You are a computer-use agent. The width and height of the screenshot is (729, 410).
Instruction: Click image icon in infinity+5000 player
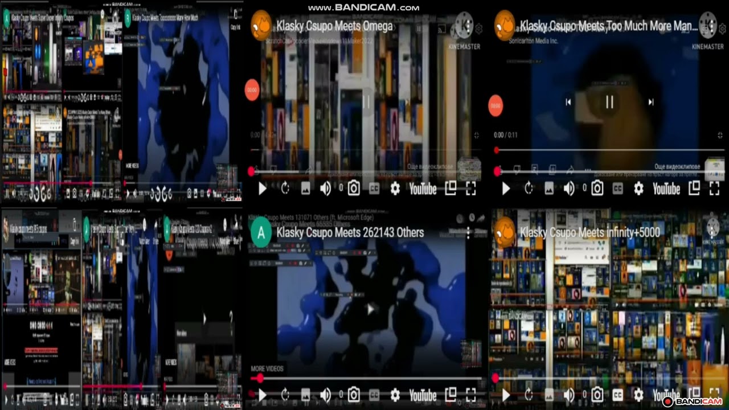548,395
